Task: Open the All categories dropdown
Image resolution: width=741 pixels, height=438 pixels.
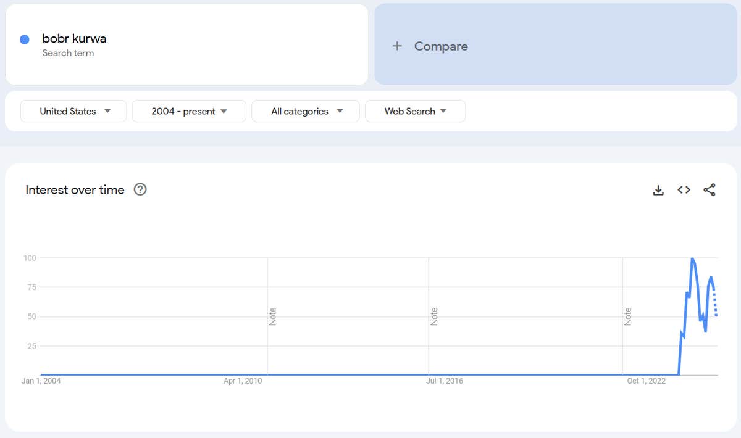Action: coord(306,111)
